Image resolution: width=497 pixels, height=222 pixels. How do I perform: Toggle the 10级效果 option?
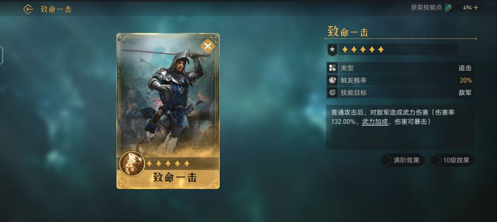coord(452,160)
